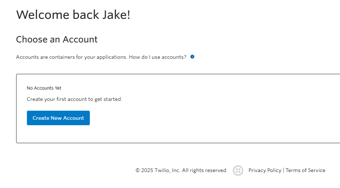The image size is (340, 188).
Task: Click the "Welcome back Jake!" heading
Action: coord(73,15)
